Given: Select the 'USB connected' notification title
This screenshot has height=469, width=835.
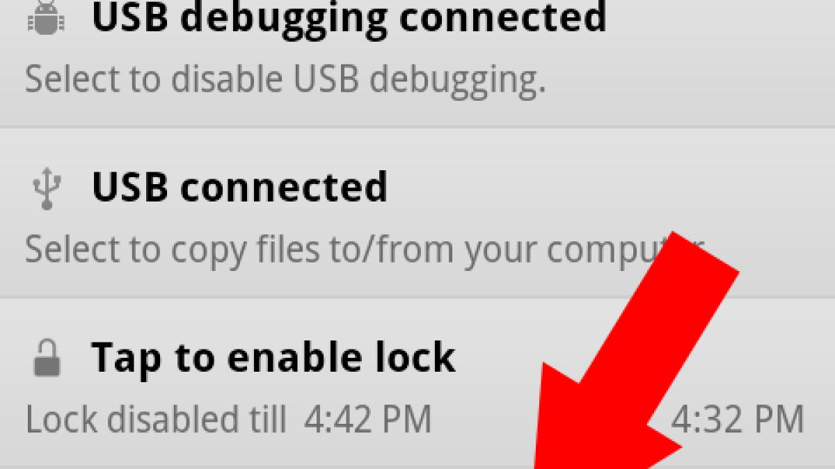Looking at the screenshot, I should (x=240, y=186).
